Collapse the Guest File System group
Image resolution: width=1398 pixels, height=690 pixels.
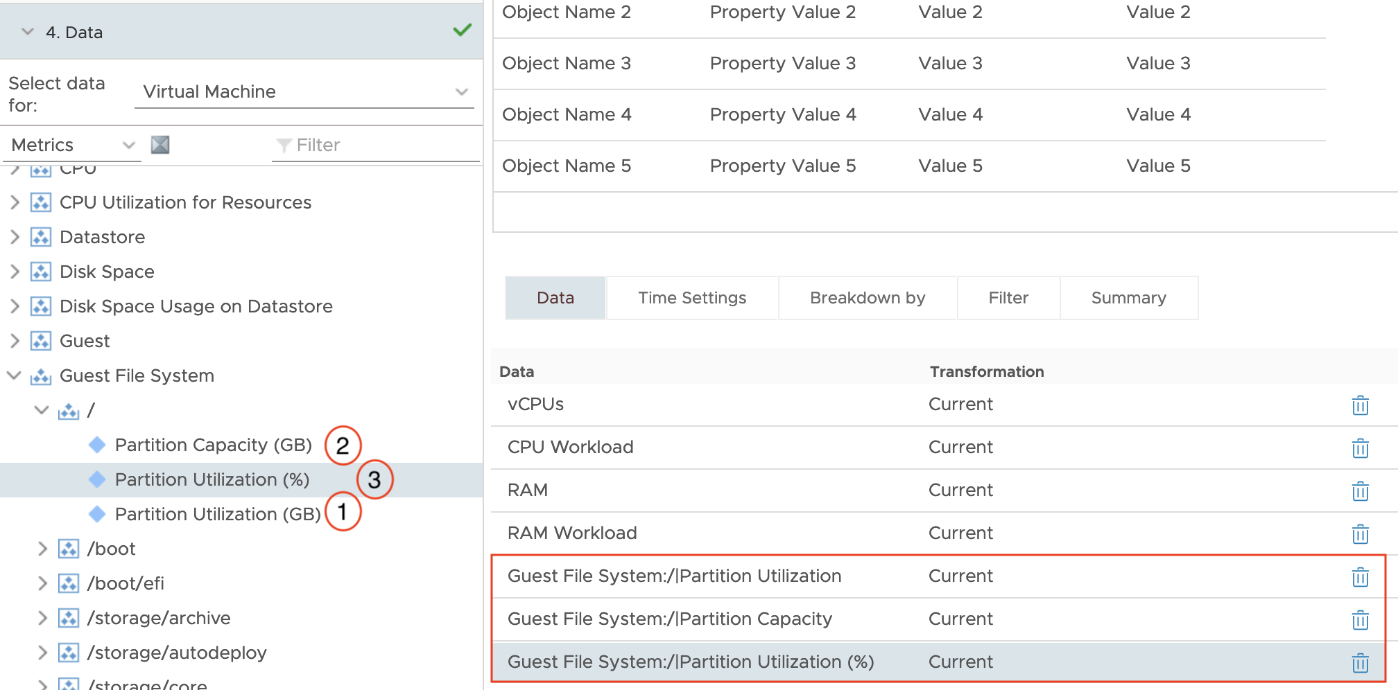pos(14,375)
